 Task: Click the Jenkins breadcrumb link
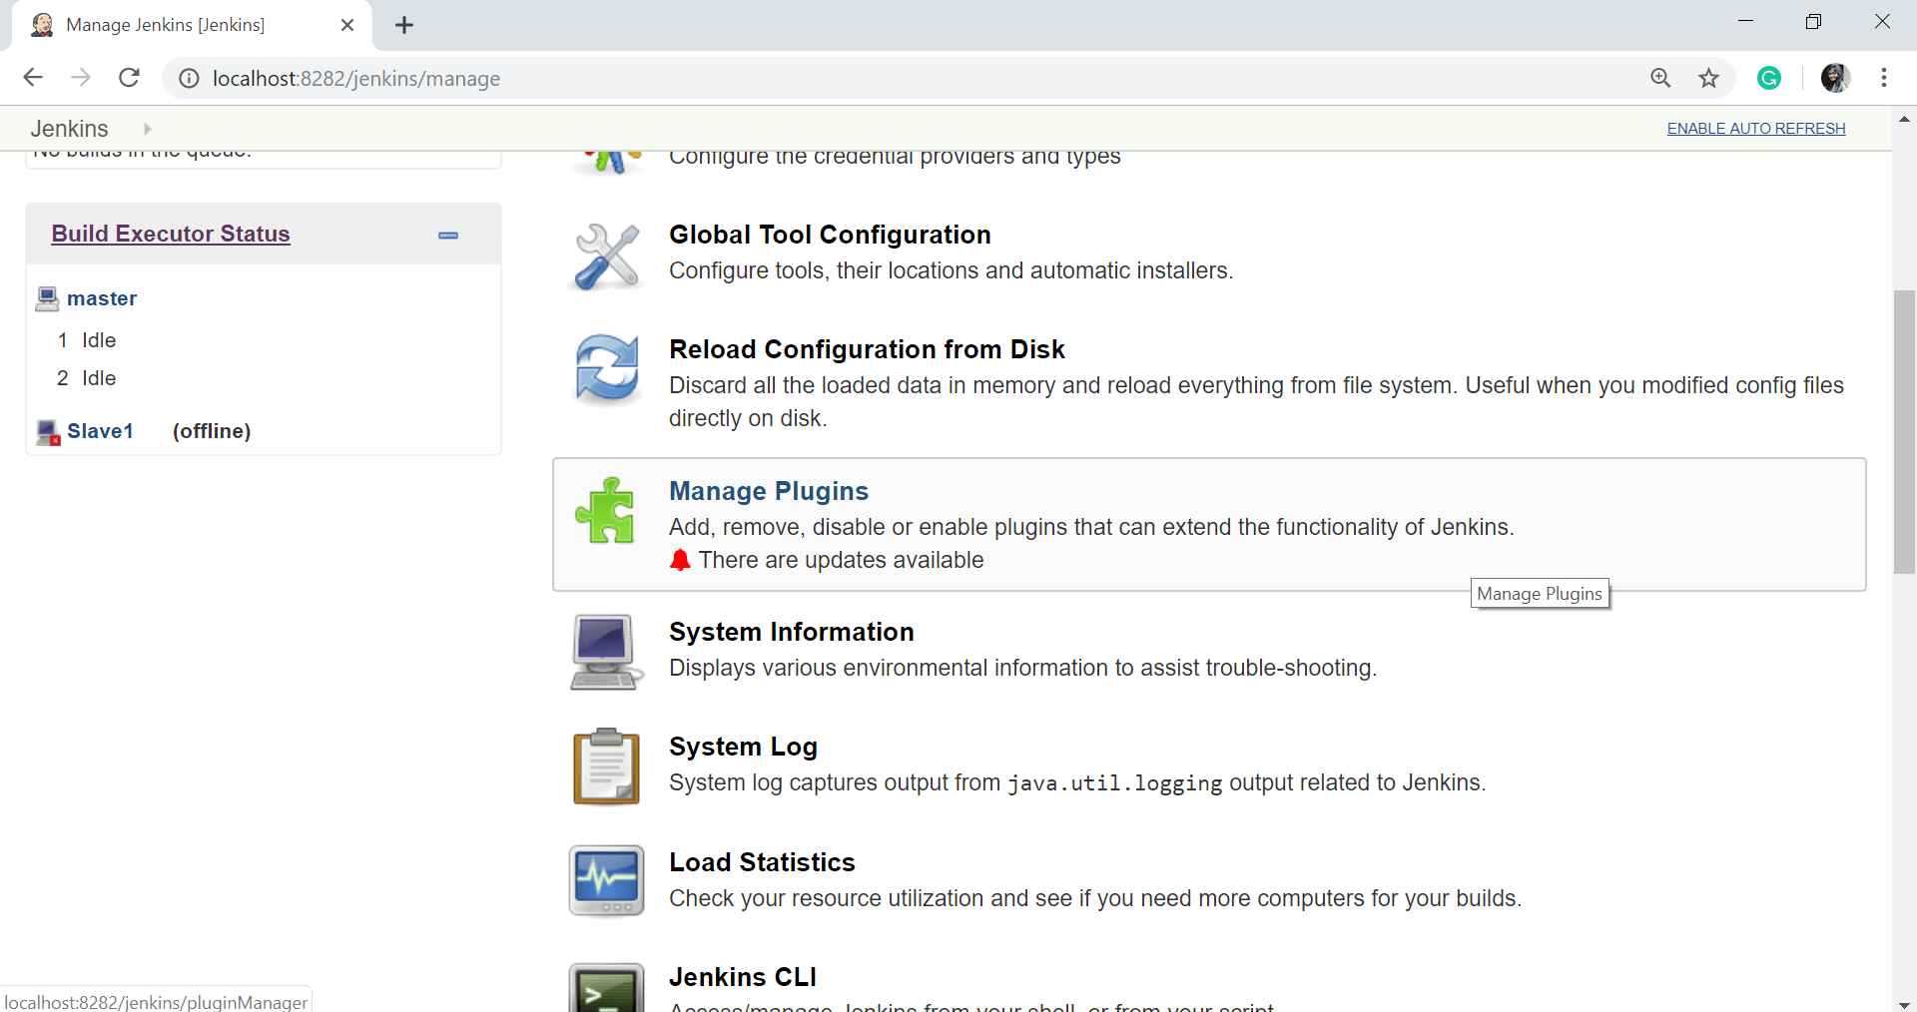[69, 129]
